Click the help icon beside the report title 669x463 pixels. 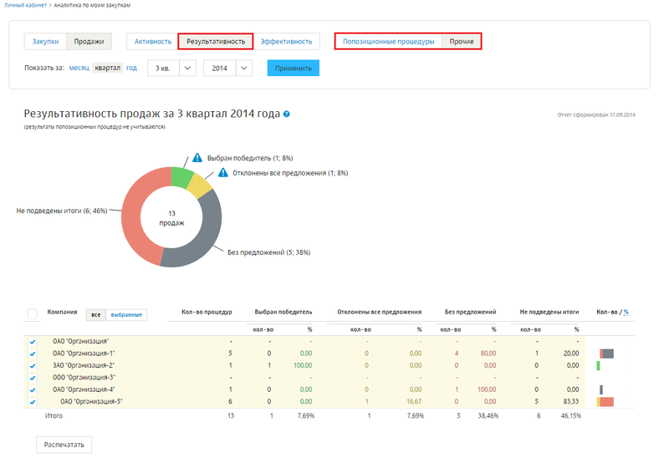pos(287,113)
